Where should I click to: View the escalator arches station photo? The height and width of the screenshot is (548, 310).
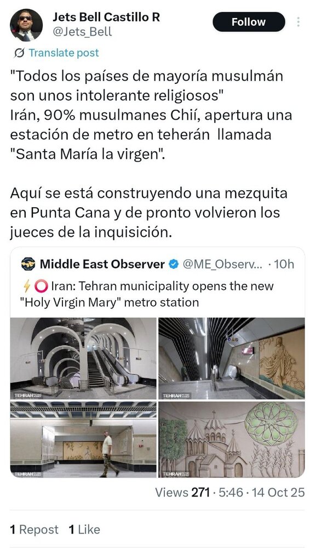pyautogui.click(x=83, y=358)
